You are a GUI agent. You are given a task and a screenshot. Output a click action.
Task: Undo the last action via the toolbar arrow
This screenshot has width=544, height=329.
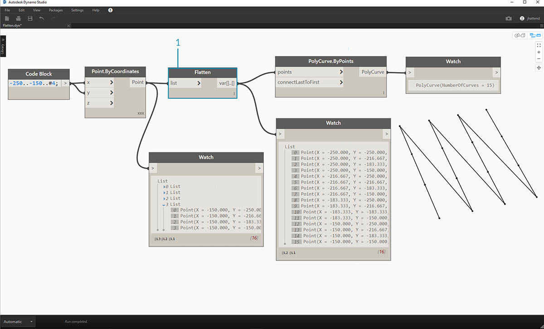42,18
